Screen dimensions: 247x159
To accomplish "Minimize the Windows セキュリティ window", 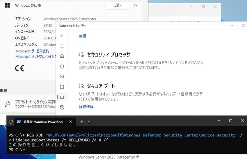I will [x=232, y=26].
